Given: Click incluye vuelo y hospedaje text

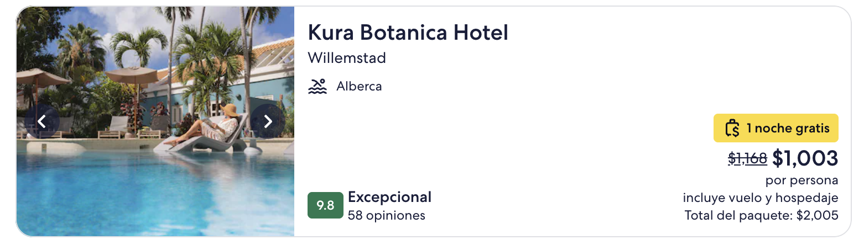Looking at the screenshot, I should pos(761,198).
